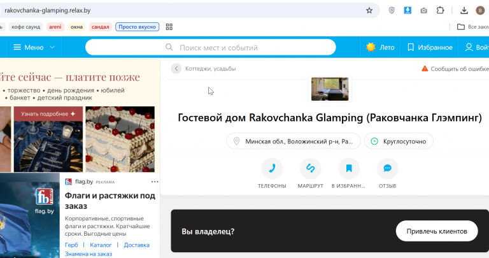The height and width of the screenshot is (258, 489).
Task: Click the orange warning triangle icon
Action: tap(425, 69)
